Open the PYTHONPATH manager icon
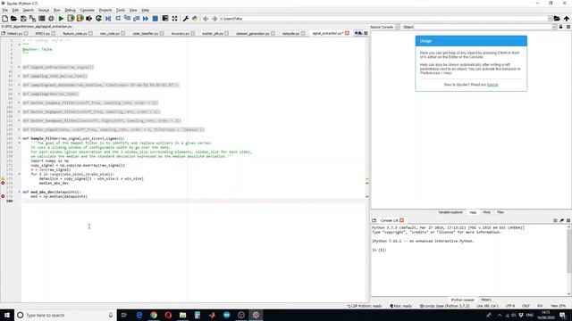572x321 pixels. click(x=195, y=19)
